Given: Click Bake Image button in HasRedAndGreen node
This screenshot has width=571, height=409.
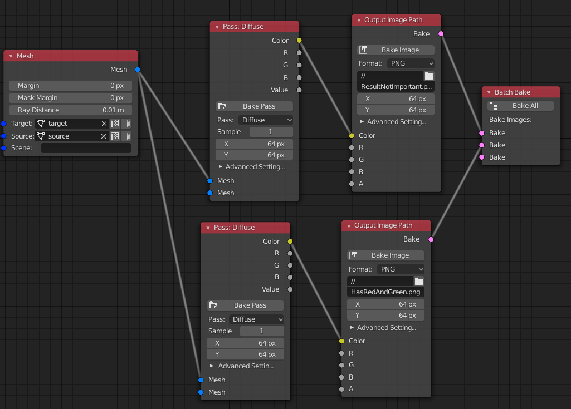Looking at the screenshot, I should tap(385, 255).
